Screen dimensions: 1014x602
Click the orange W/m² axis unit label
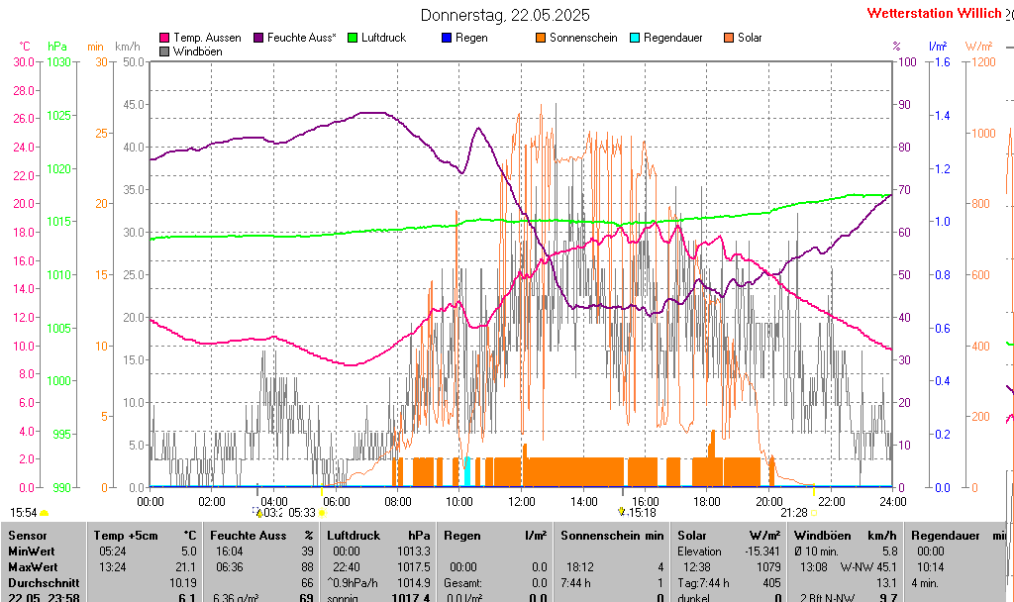[x=978, y=47]
